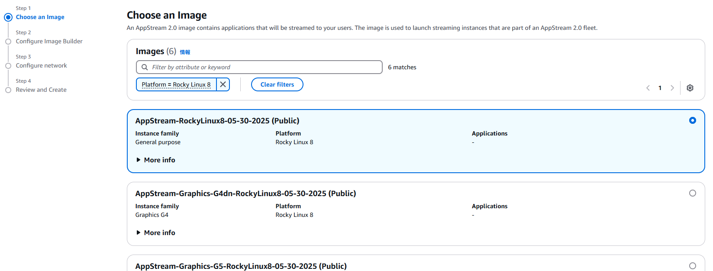The width and height of the screenshot is (713, 271).
Task: Click the Step 1 wizard indicator circle
Action: point(8,17)
